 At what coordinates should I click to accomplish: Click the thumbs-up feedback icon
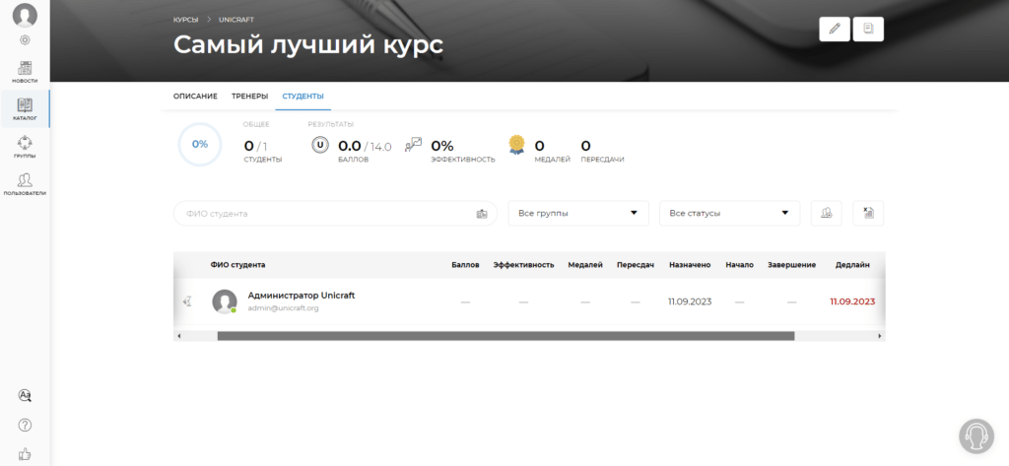coord(25,454)
